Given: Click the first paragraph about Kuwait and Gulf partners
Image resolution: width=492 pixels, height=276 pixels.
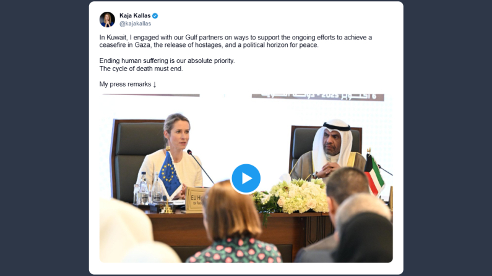Looking at the screenshot, I should click(x=236, y=41).
